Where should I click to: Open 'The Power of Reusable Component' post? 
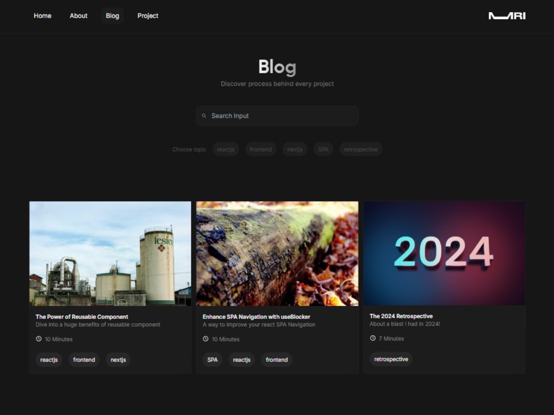tap(81, 317)
